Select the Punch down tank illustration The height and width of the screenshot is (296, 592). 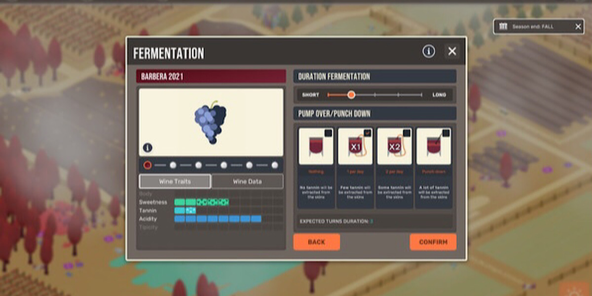coord(433,147)
